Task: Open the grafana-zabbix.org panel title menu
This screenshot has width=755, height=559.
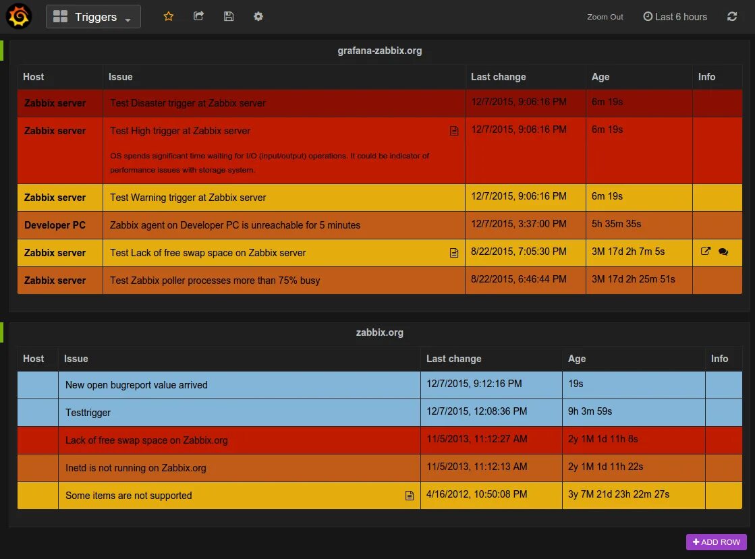Action: click(379, 51)
